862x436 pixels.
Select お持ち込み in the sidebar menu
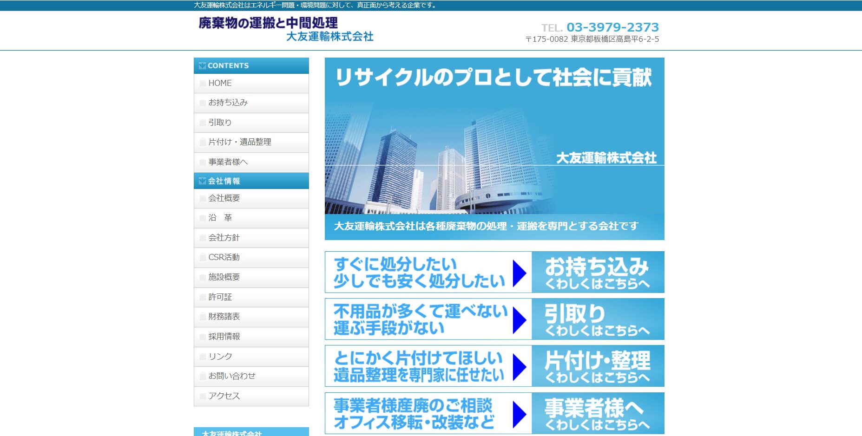[228, 103]
